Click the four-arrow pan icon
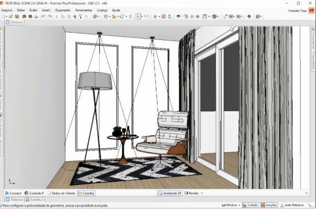 click(249, 16)
